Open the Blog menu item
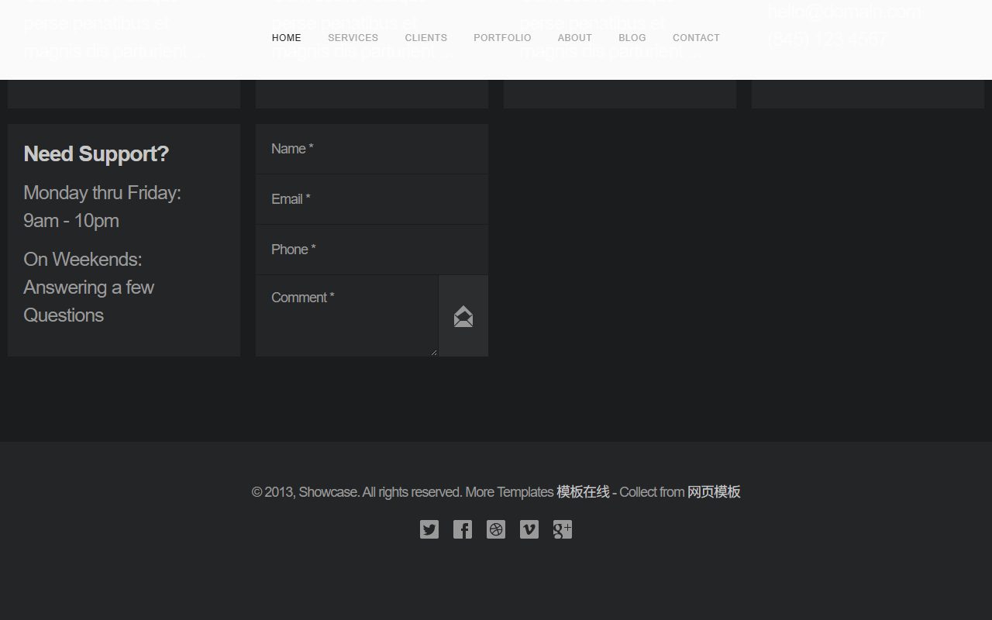 tap(632, 37)
